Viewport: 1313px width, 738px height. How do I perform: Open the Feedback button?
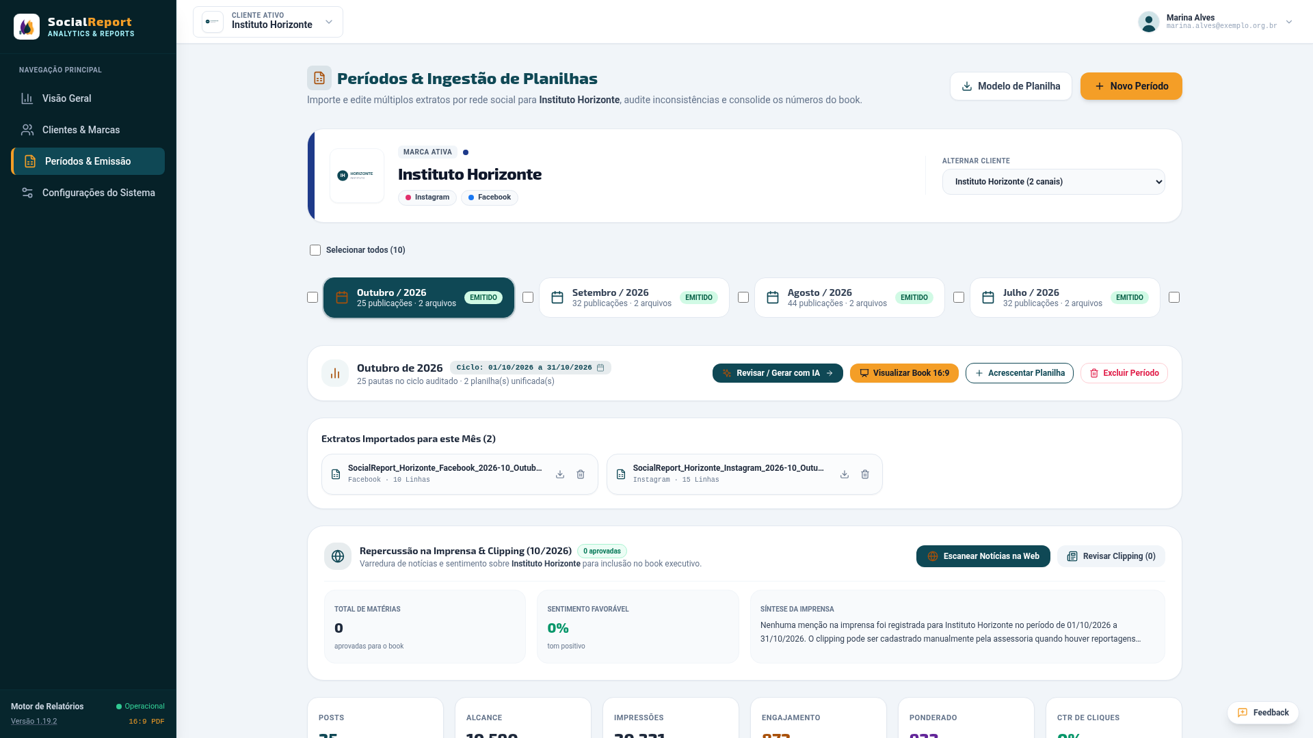tap(1263, 713)
